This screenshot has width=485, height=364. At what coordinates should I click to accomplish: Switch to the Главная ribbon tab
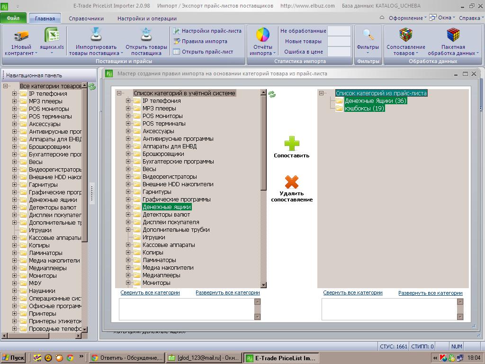pyautogui.click(x=45, y=18)
